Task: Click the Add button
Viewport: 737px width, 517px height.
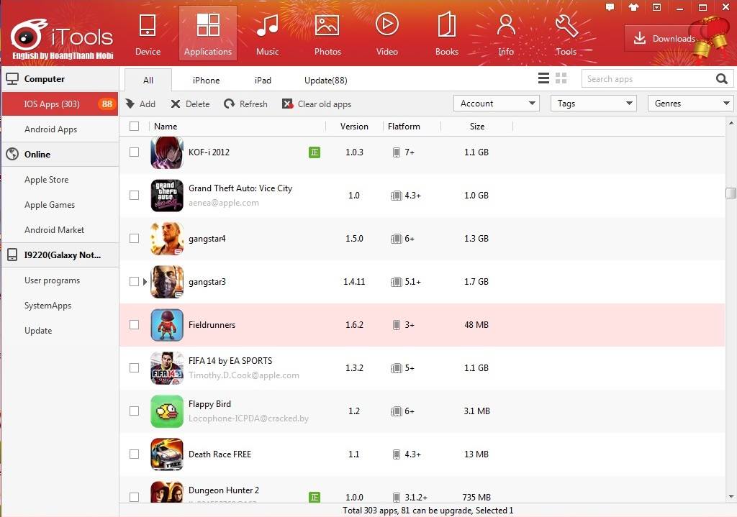Action: click(140, 104)
